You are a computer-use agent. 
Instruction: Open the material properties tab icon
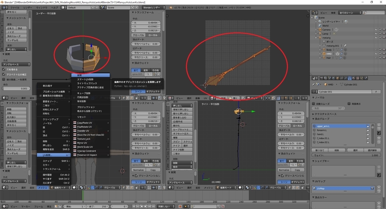(354, 78)
